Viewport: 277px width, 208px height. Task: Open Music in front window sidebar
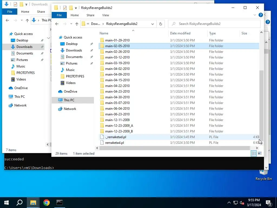click(70, 70)
